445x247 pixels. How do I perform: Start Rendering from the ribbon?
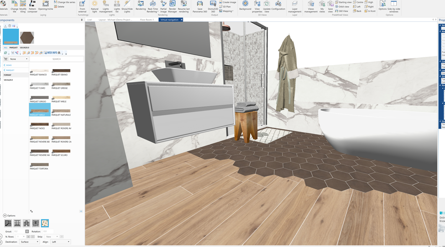[141, 5]
